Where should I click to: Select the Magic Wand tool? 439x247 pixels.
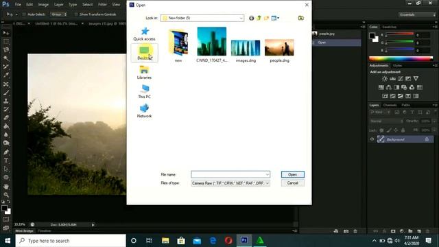coord(6,58)
